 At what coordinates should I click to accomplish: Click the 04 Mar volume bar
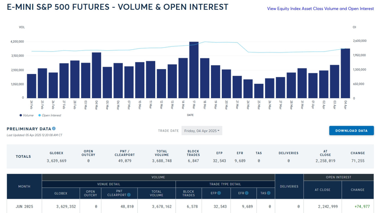pyautogui.click(x=96, y=75)
